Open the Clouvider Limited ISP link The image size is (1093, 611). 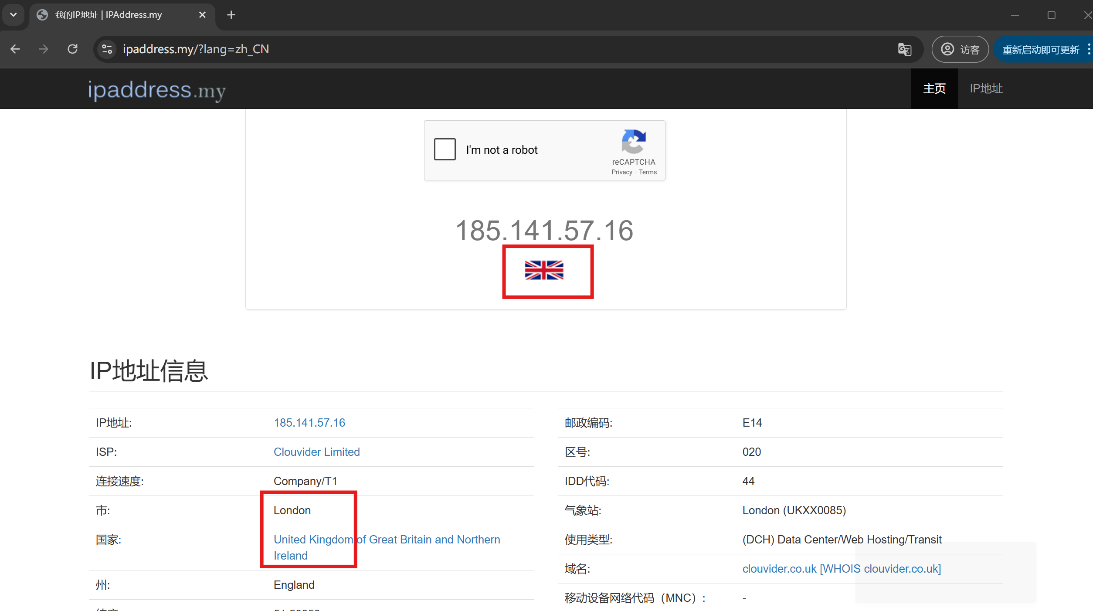316,452
